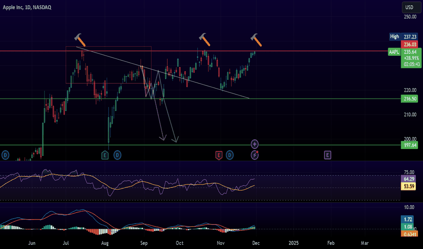Click the Aug label on time axis

(105, 243)
